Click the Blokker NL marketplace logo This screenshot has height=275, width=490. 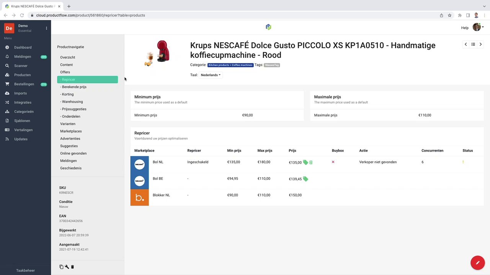[x=139, y=197]
